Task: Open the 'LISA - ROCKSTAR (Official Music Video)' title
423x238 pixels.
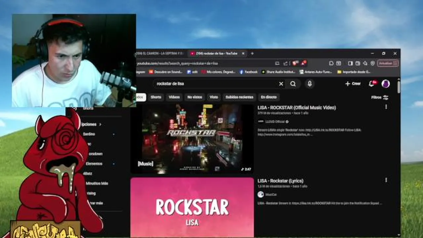Action: click(297, 107)
